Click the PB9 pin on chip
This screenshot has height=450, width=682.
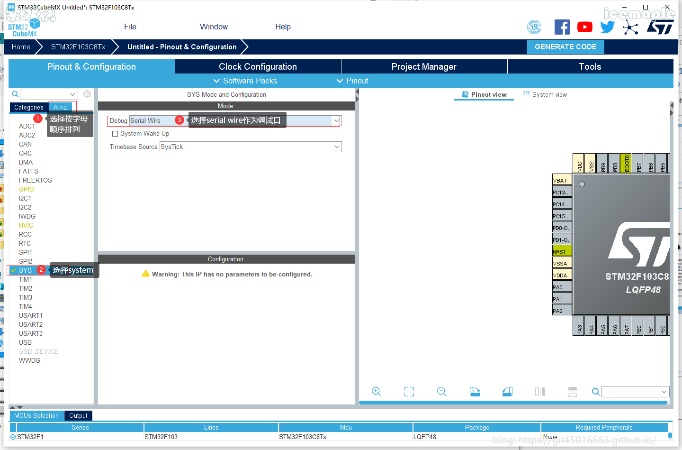pos(602,163)
